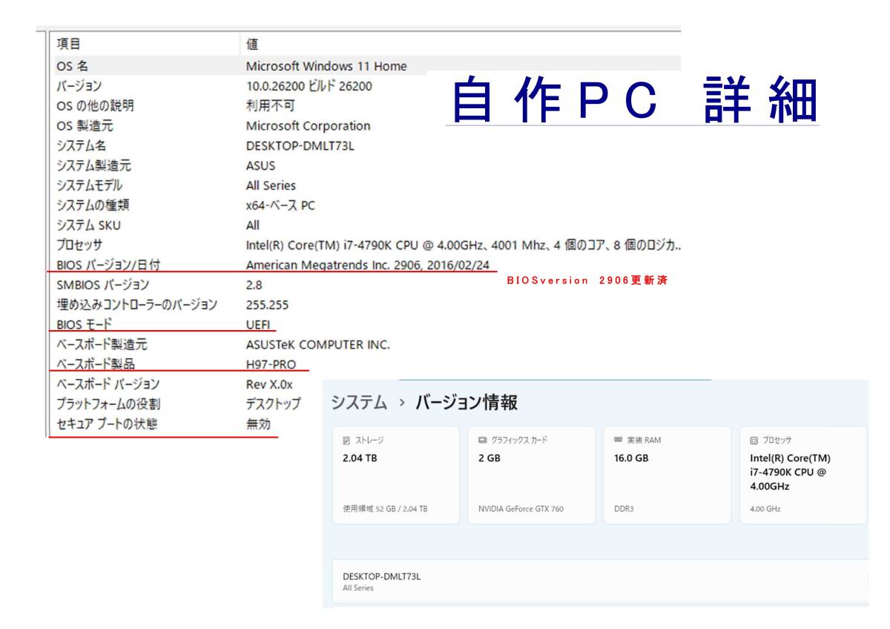The width and height of the screenshot is (890, 629).
Task: Open the NVIDIA GeForce GTX 760 card
Action: (x=531, y=475)
